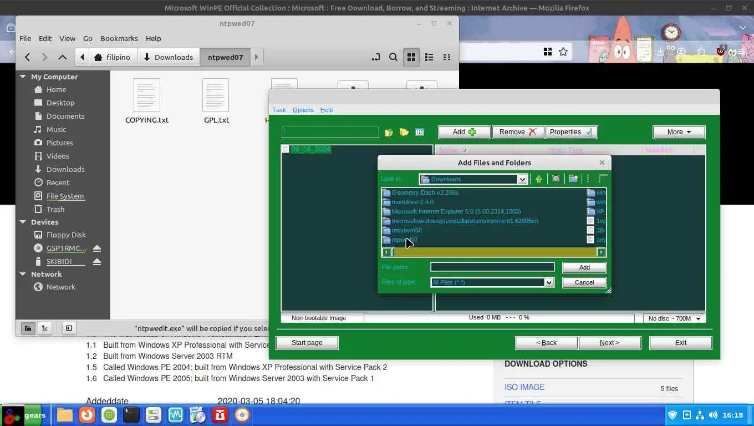Go up one folder in Add Files dialog
754x426 pixels.
point(538,179)
